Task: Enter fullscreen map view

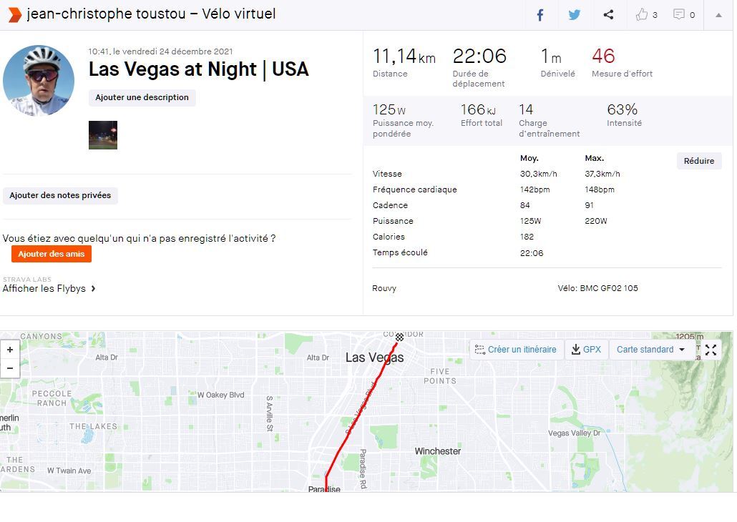Action: tap(711, 350)
